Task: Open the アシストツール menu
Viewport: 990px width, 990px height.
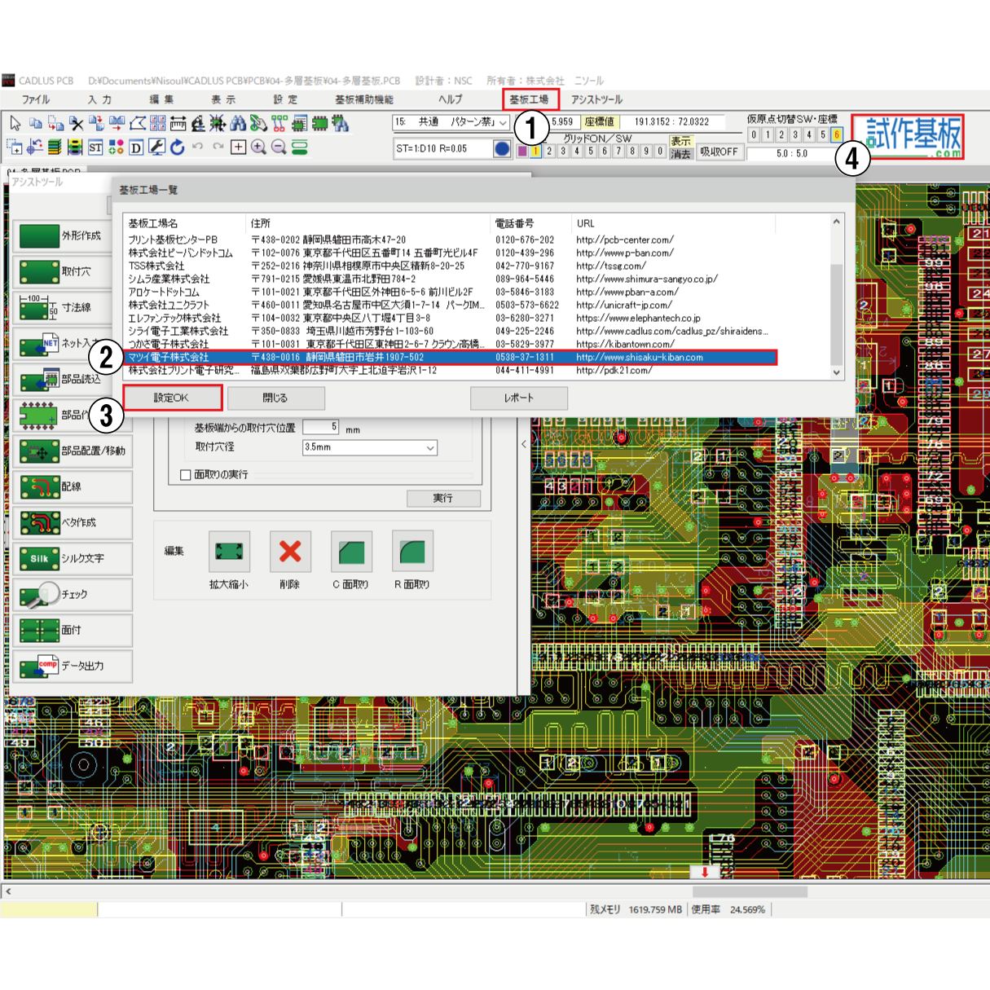Action: (596, 99)
